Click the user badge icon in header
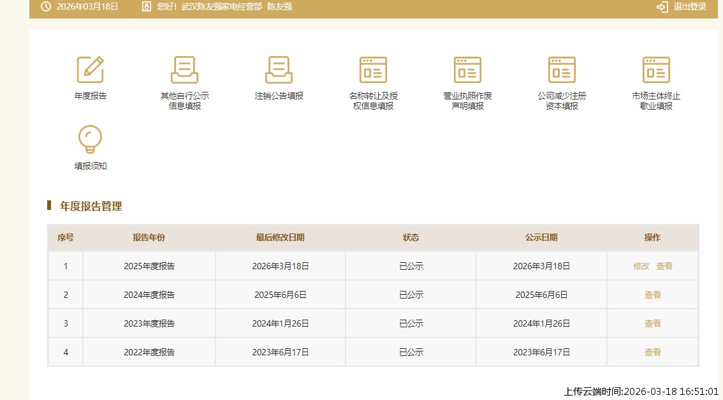This screenshot has height=400, width=723. coord(146,7)
